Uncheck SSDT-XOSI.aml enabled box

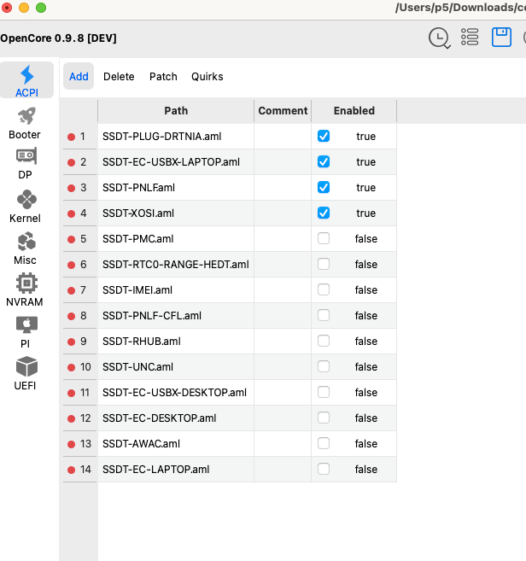(324, 213)
